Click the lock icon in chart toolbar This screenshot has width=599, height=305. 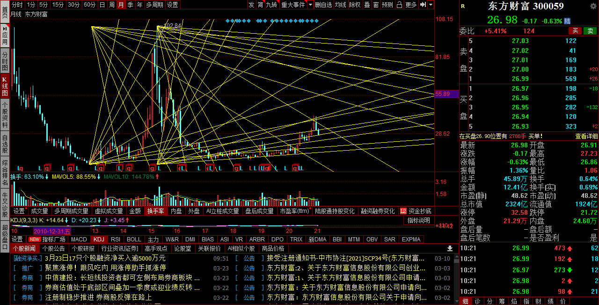(x=399, y=5)
